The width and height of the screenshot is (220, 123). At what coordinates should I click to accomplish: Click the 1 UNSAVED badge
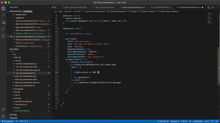[27, 11]
